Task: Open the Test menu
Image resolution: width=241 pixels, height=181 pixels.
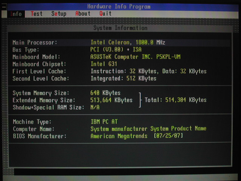Action: point(37,14)
